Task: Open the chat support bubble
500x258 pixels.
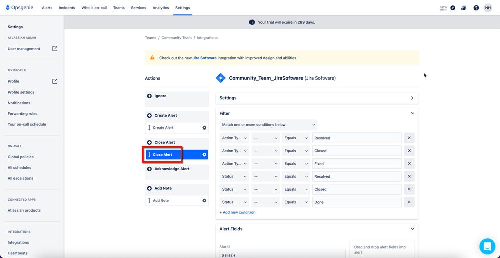Action: coord(487,246)
